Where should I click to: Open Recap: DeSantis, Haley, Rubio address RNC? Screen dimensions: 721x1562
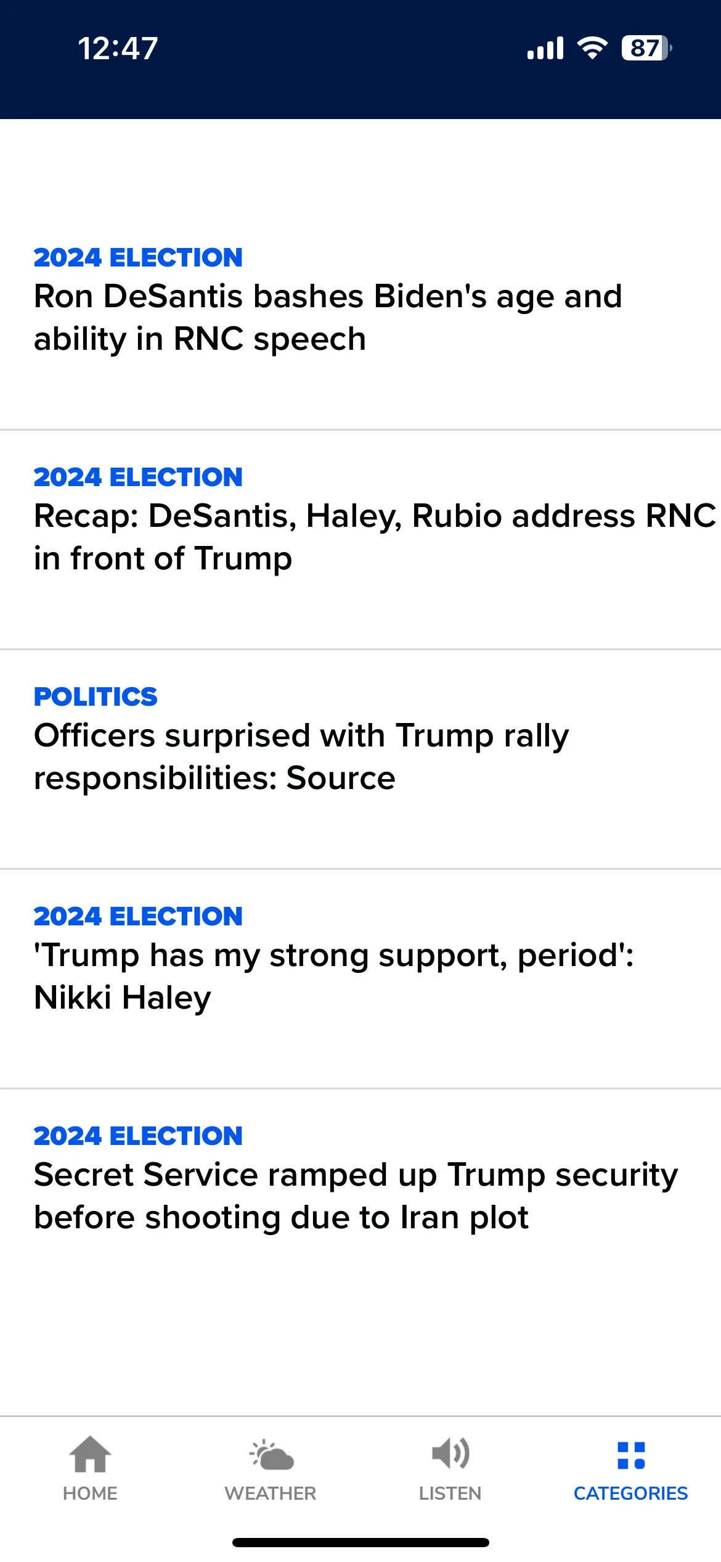[375, 537]
